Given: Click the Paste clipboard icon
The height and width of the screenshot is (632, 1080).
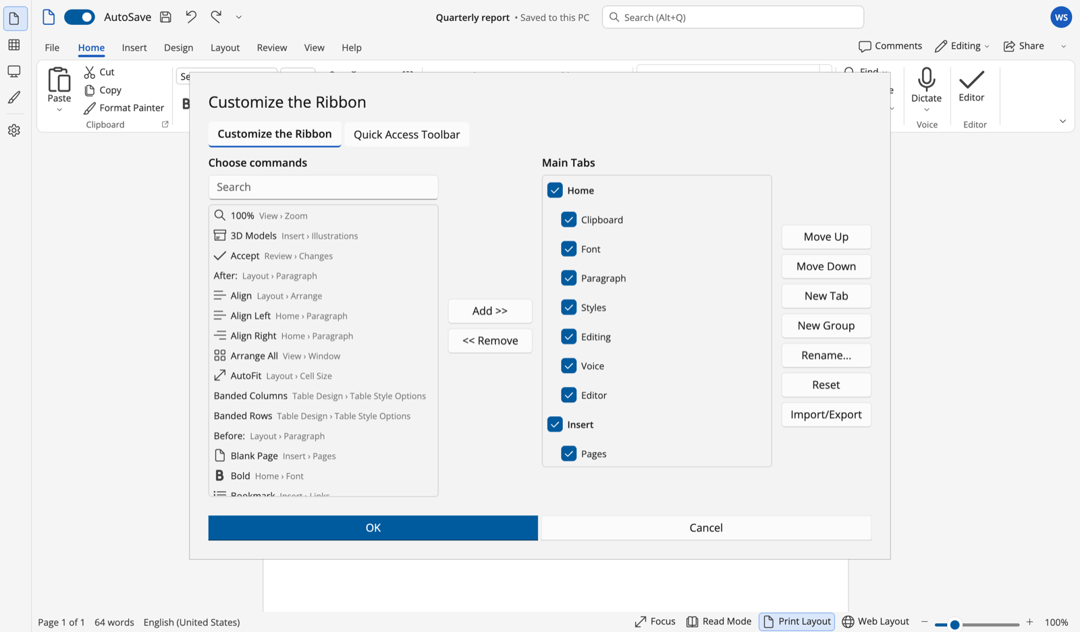Looking at the screenshot, I should pos(59,80).
